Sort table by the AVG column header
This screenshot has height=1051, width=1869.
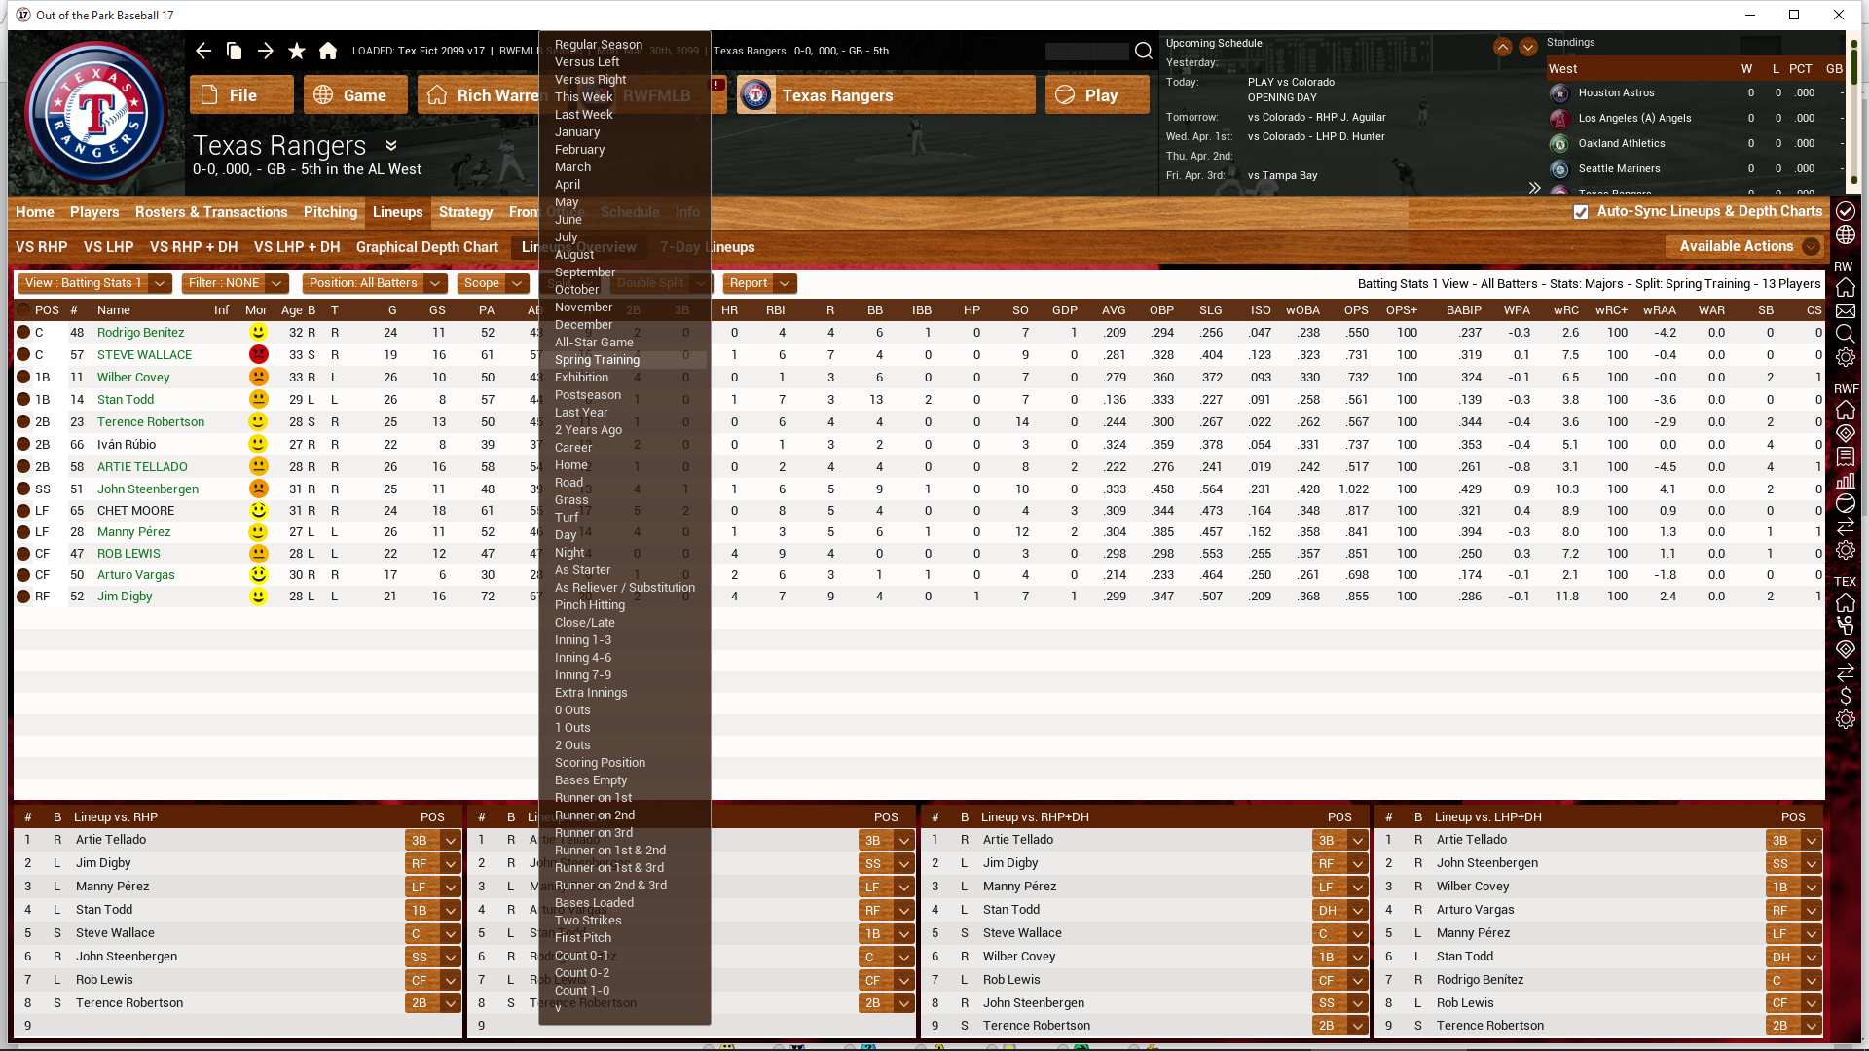coord(1114,309)
